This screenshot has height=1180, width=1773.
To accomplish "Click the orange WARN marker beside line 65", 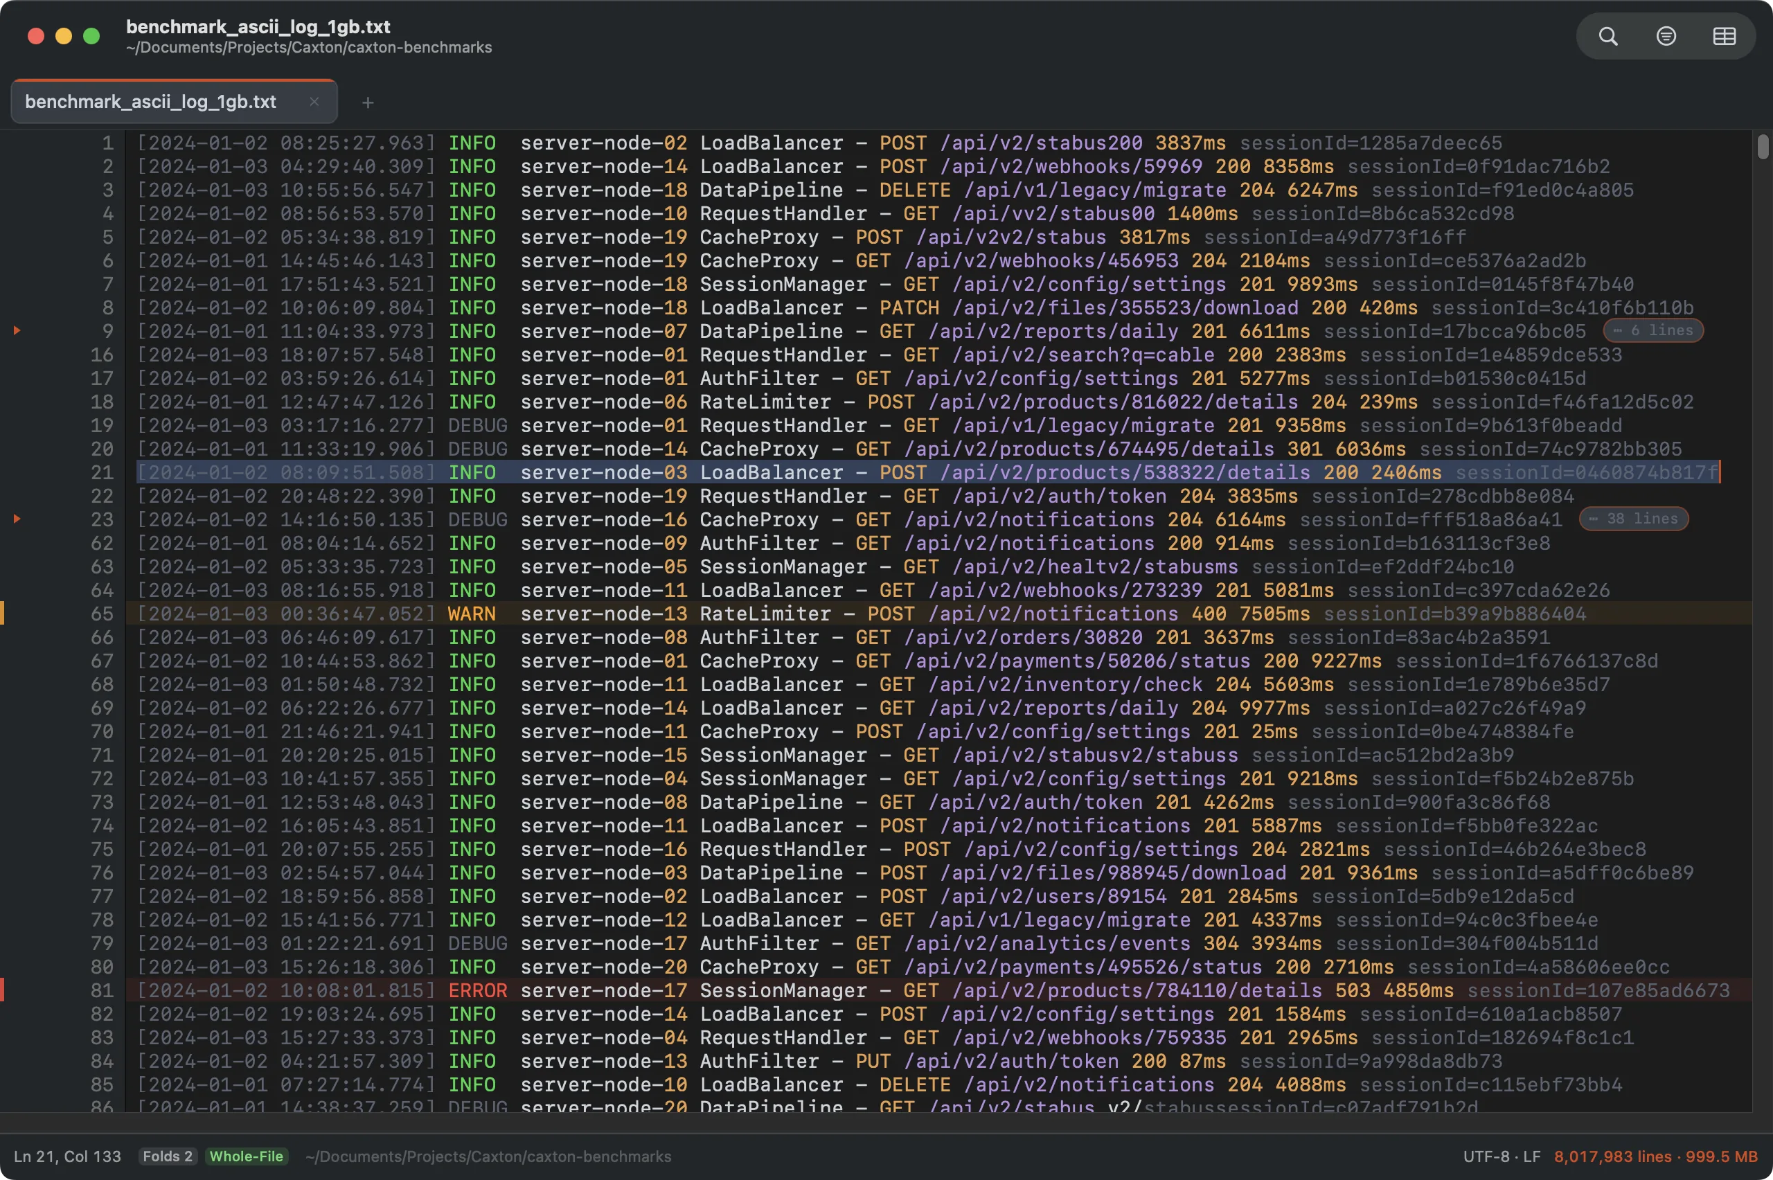I will click(x=2, y=614).
